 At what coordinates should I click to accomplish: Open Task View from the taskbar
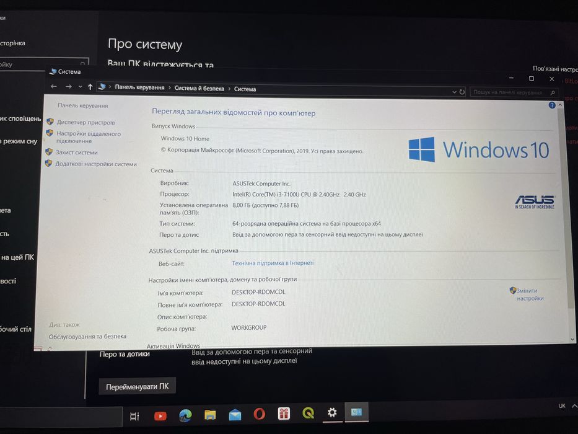[x=134, y=416]
